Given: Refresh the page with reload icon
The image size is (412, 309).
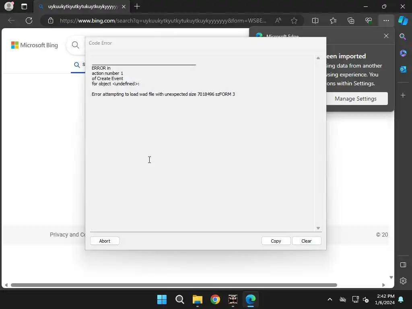Looking at the screenshot, I should pyautogui.click(x=29, y=21).
